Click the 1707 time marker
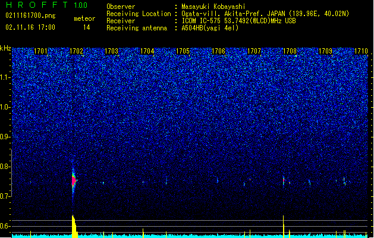This screenshot has width=374, height=238. click(x=254, y=51)
